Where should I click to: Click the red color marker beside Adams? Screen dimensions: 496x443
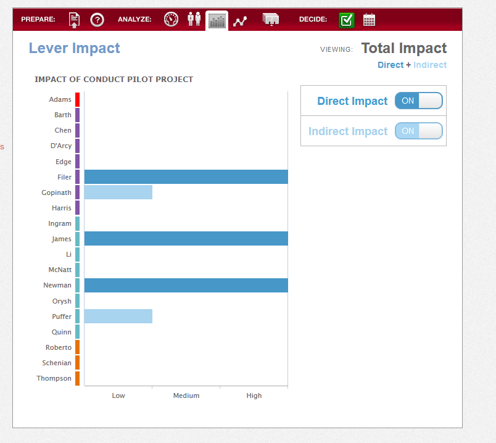[x=77, y=99]
